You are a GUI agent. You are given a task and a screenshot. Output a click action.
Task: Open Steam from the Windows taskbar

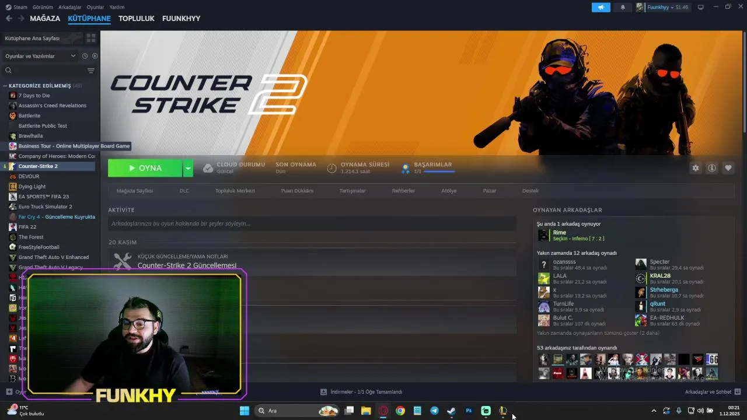pos(451,411)
